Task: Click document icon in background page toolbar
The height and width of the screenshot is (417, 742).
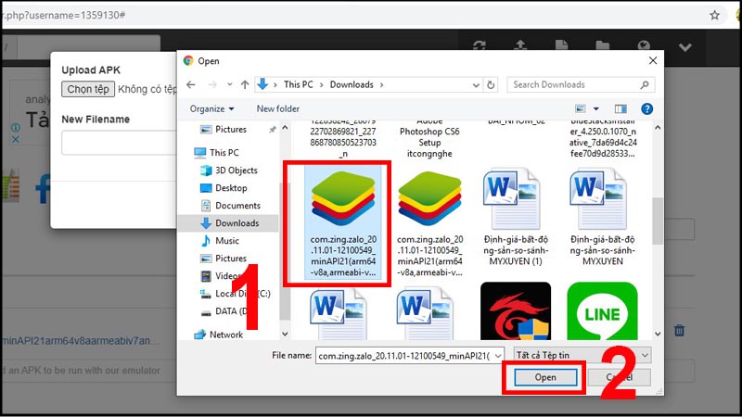Action: [x=562, y=45]
